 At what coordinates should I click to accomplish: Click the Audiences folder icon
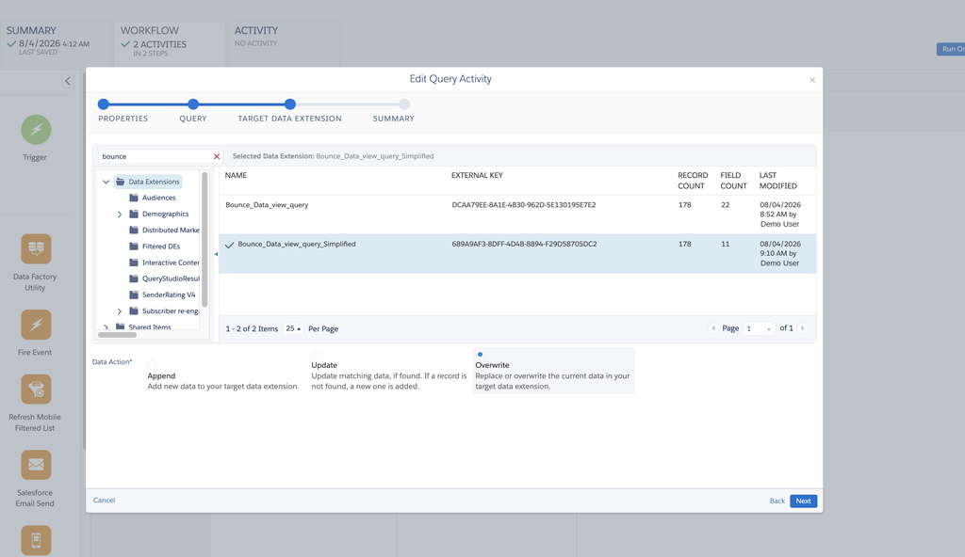[x=134, y=198]
